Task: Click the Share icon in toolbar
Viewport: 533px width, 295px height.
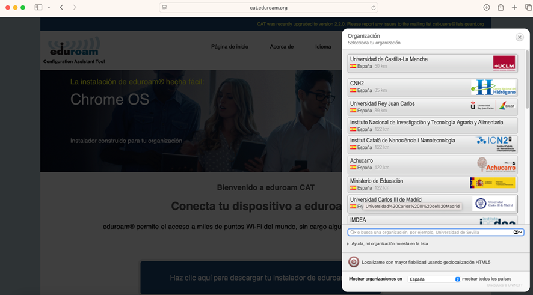Action: coord(500,7)
